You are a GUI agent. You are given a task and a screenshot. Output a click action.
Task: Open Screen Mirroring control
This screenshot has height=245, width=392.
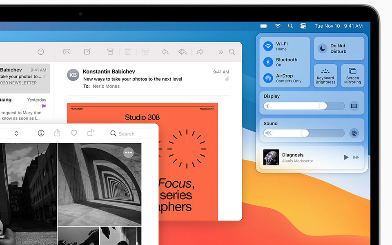click(x=352, y=76)
